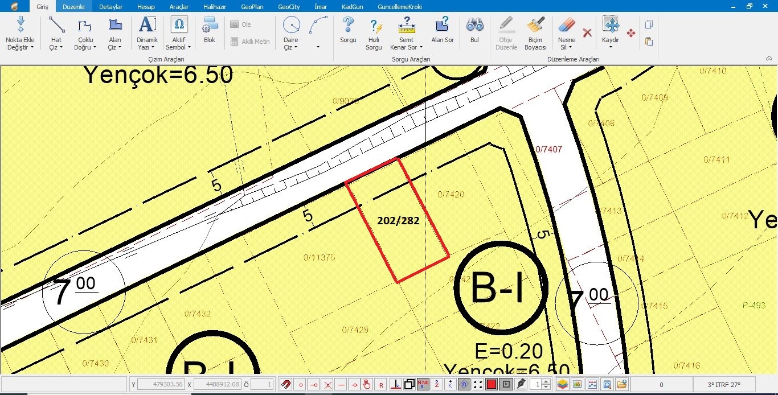Toggle the hand pan mode button

[x=367, y=384]
